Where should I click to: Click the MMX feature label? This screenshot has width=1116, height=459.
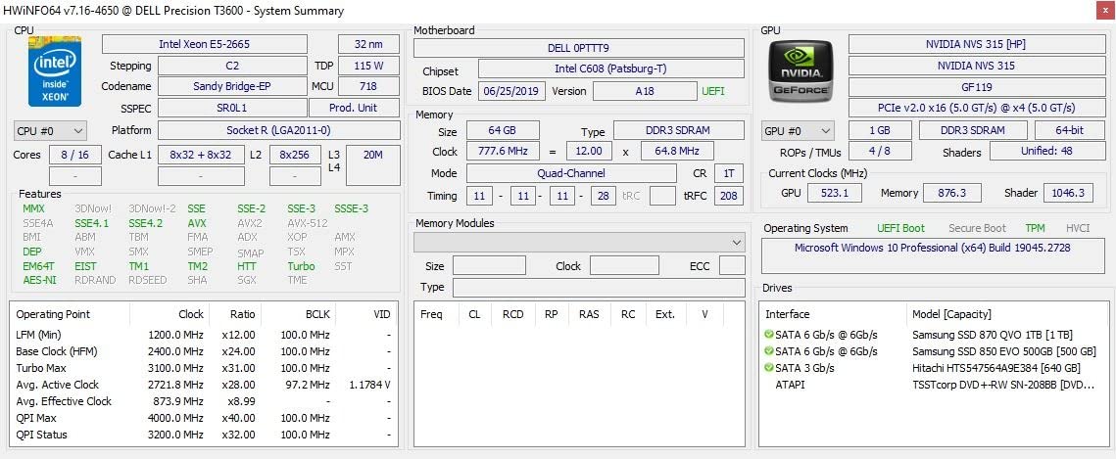(33, 208)
